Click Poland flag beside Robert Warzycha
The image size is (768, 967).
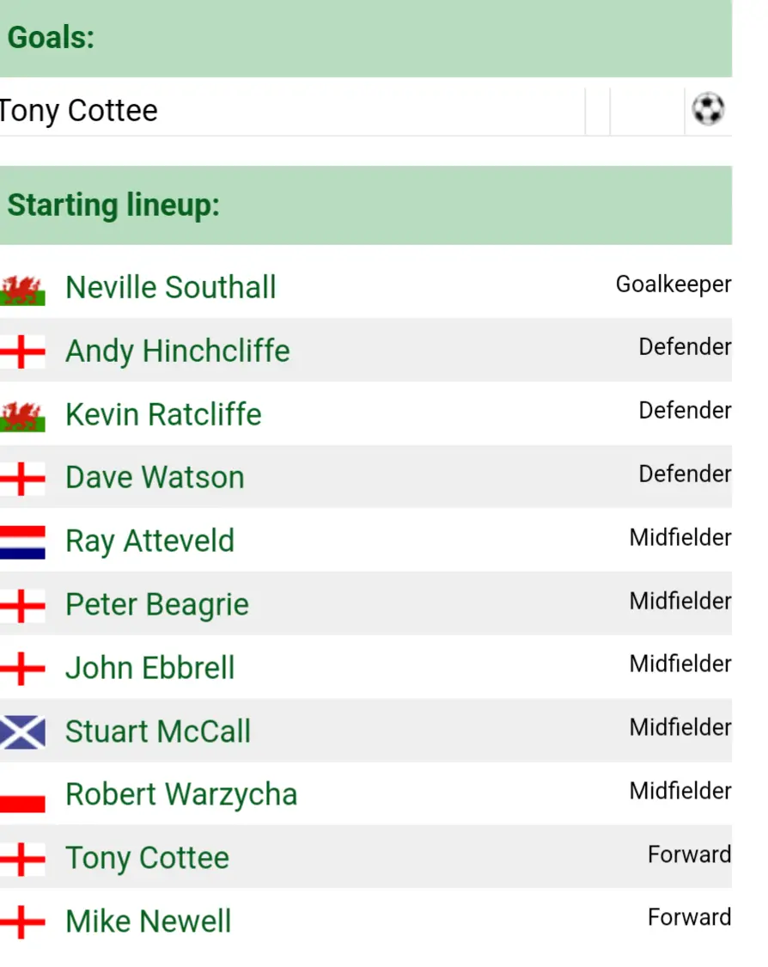click(x=22, y=795)
